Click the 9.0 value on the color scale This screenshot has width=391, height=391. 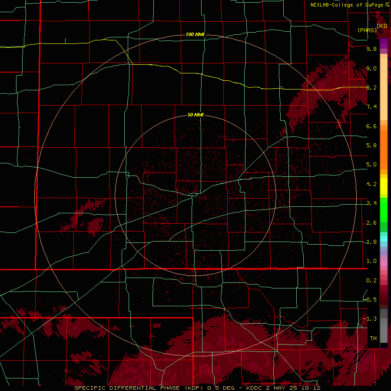click(371, 68)
